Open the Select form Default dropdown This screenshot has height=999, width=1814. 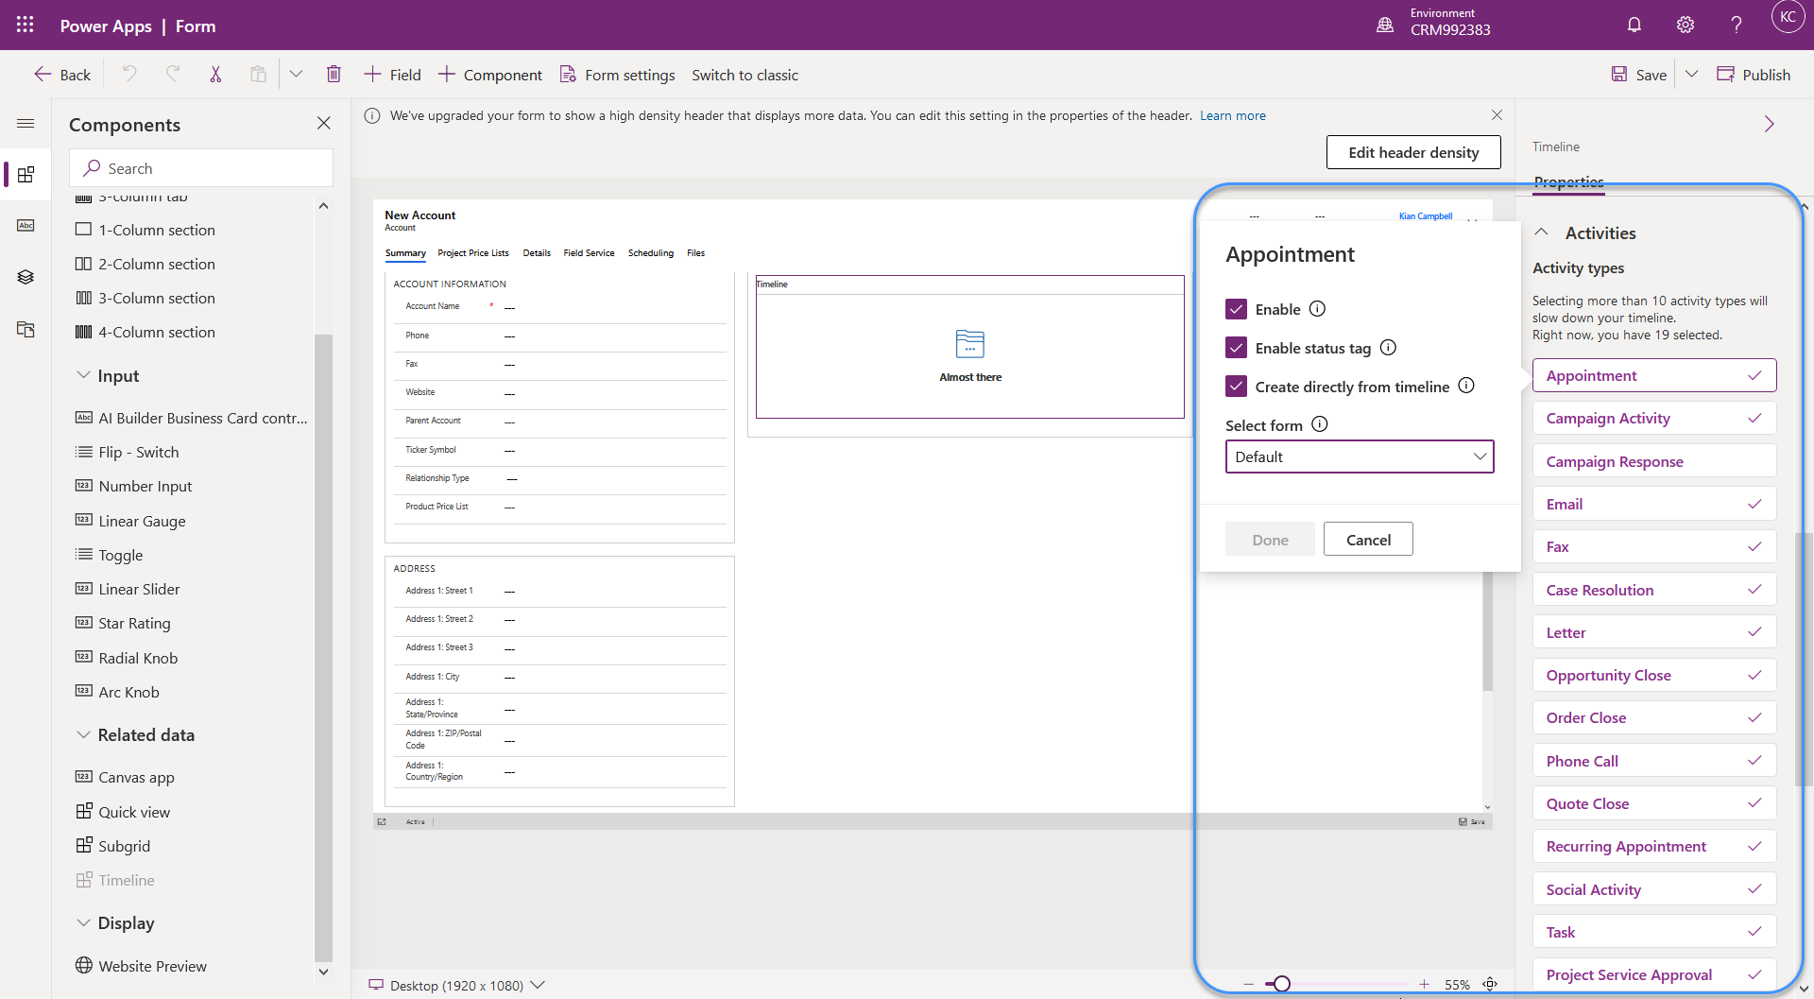(1359, 456)
